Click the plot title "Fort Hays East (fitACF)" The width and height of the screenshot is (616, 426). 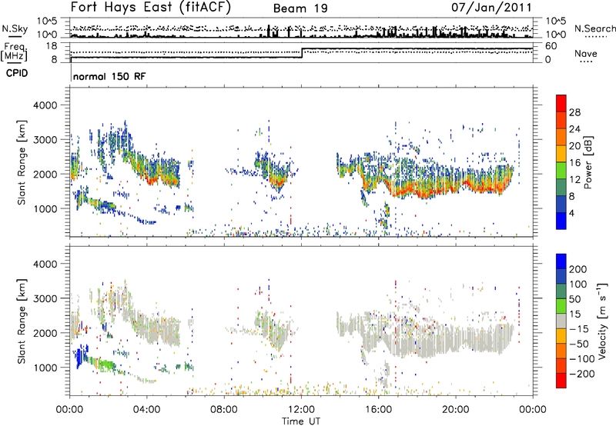pyautogui.click(x=151, y=7)
